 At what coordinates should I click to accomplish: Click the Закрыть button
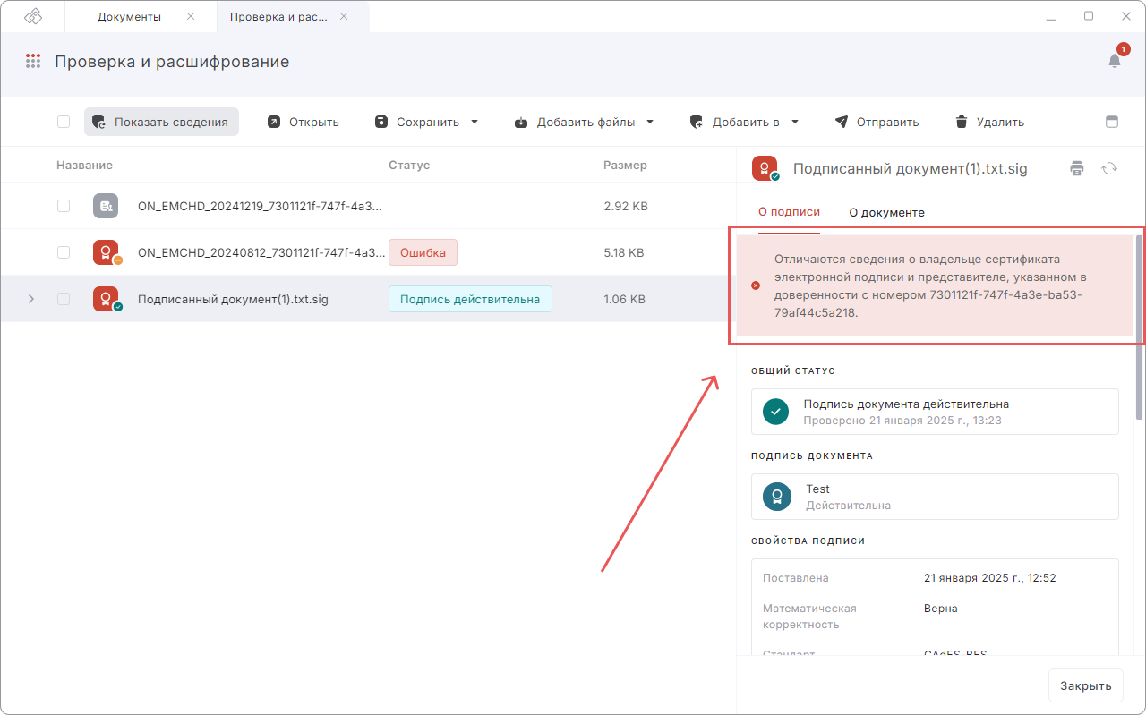(x=1085, y=685)
